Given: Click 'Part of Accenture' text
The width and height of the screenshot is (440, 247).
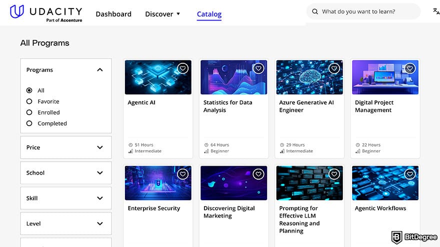Looking at the screenshot, I should click(x=64, y=20).
